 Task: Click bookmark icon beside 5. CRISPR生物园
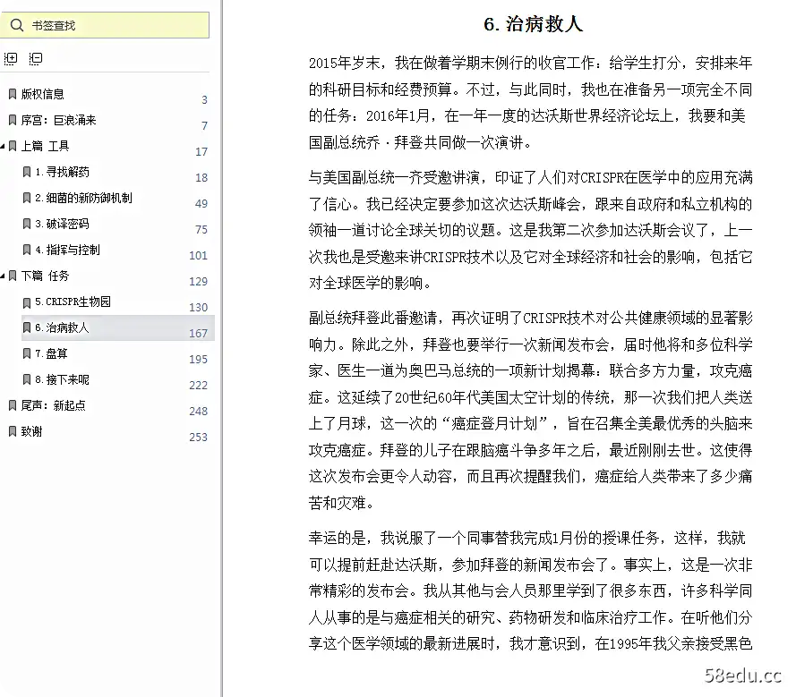tap(27, 302)
